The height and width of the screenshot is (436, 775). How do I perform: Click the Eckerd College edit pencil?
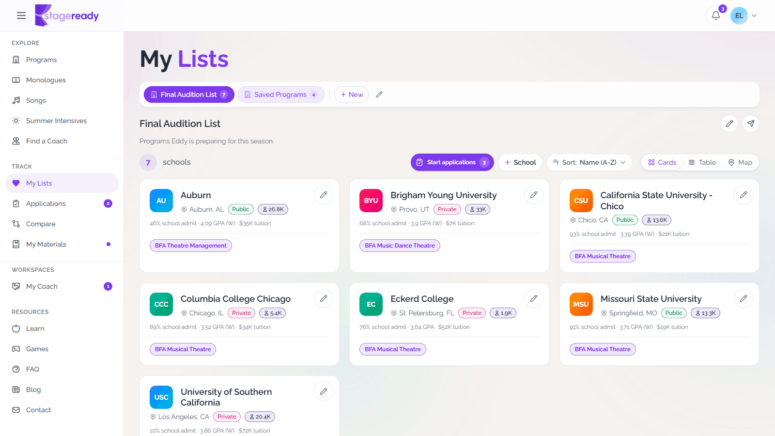point(534,298)
